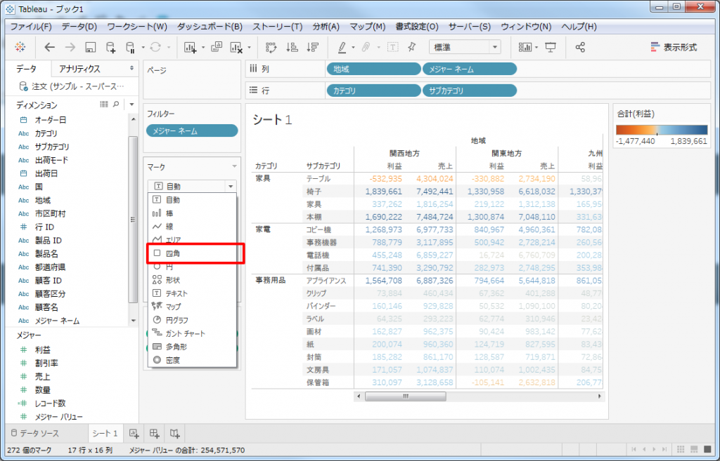The height and width of the screenshot is (461, 720).
Task: Add a new worksheet from bottom tab icon
Action: point(133,433)
